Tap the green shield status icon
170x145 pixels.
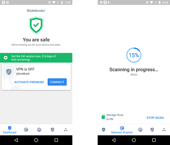tap(36, 25)
